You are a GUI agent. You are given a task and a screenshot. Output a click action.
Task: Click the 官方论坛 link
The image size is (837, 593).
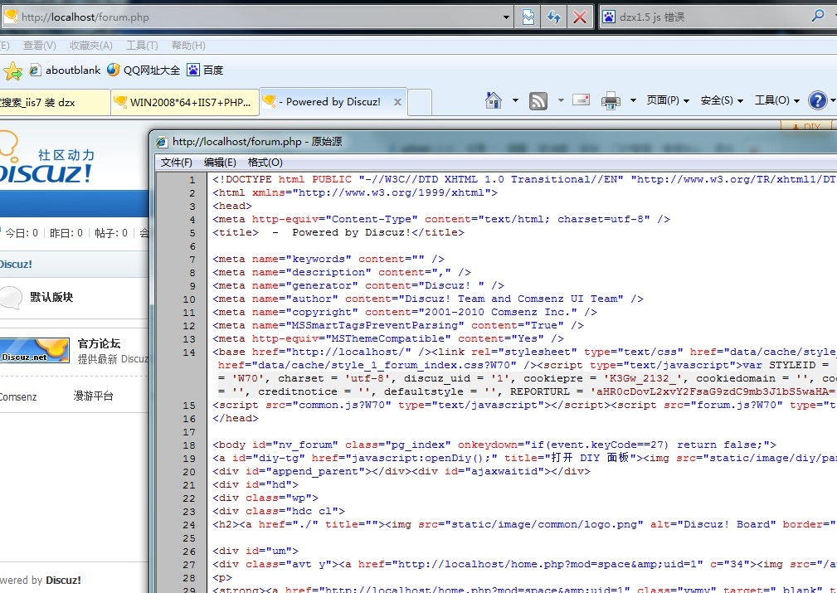(99, 343)
